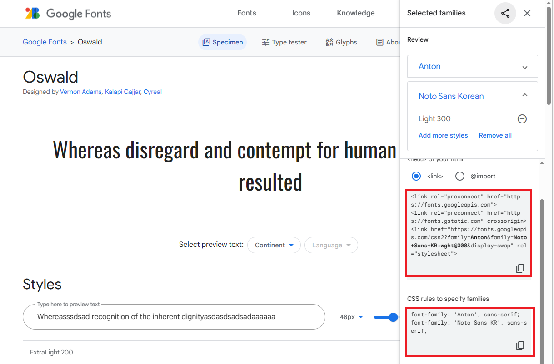Switch to the Specimen tab

point(223,42)
